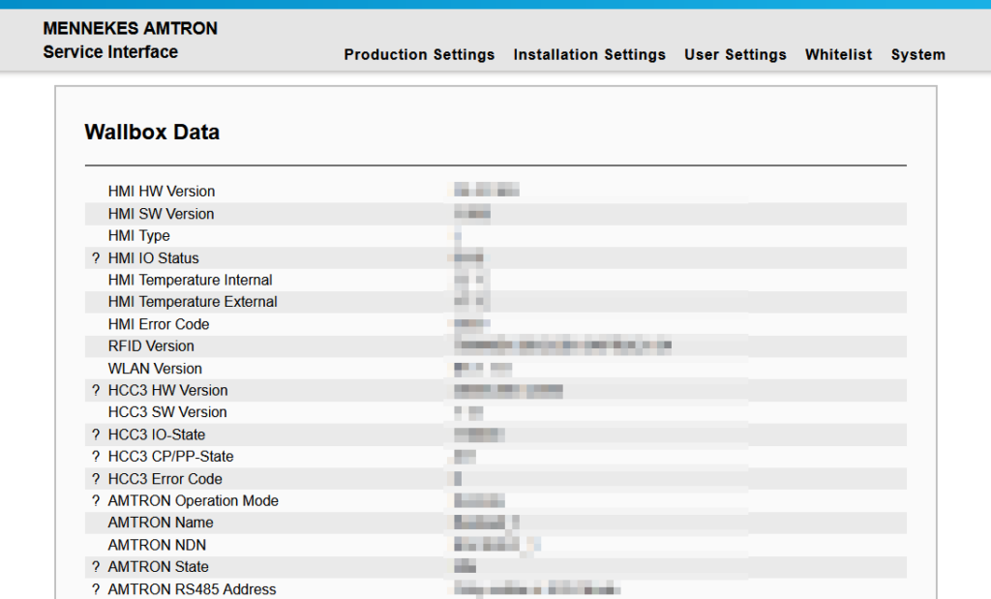Show help for AMTRON RS485 Address
Image resolution: width=991 pixels, height=599 pixels.
[x=96, y=589]
